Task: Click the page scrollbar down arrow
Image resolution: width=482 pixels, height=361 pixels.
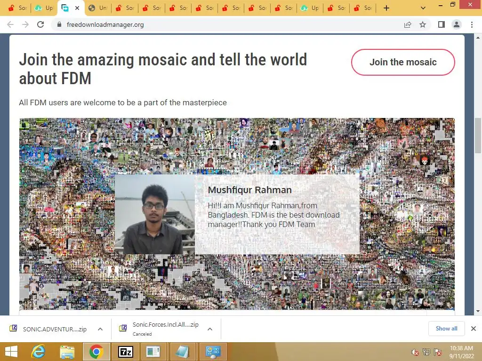Action: 478,311
